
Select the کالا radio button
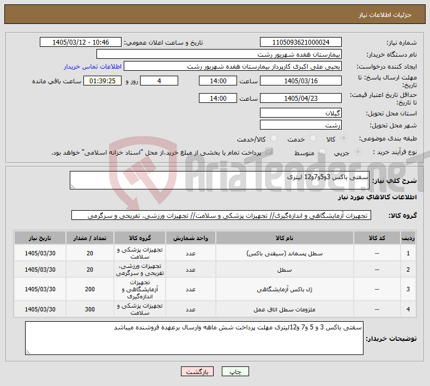(x=343, y=138)
